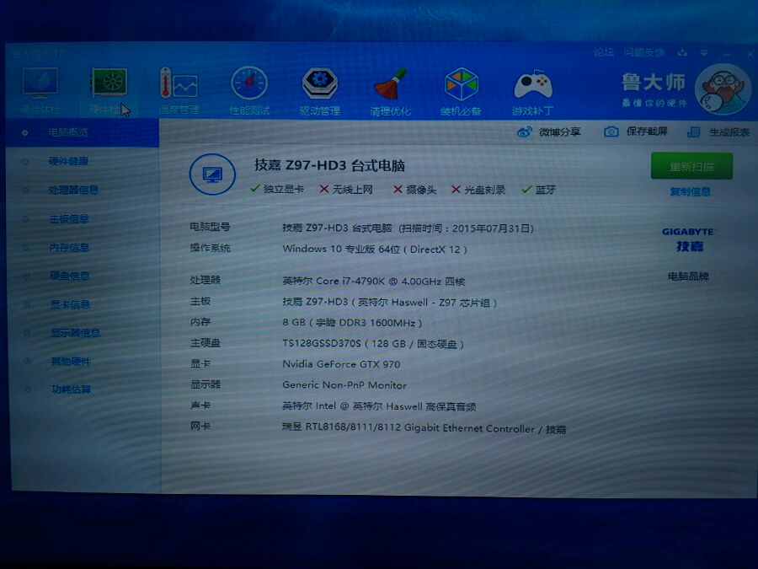Select 电脑概览 in the sidebar

(x=83, y=132)
